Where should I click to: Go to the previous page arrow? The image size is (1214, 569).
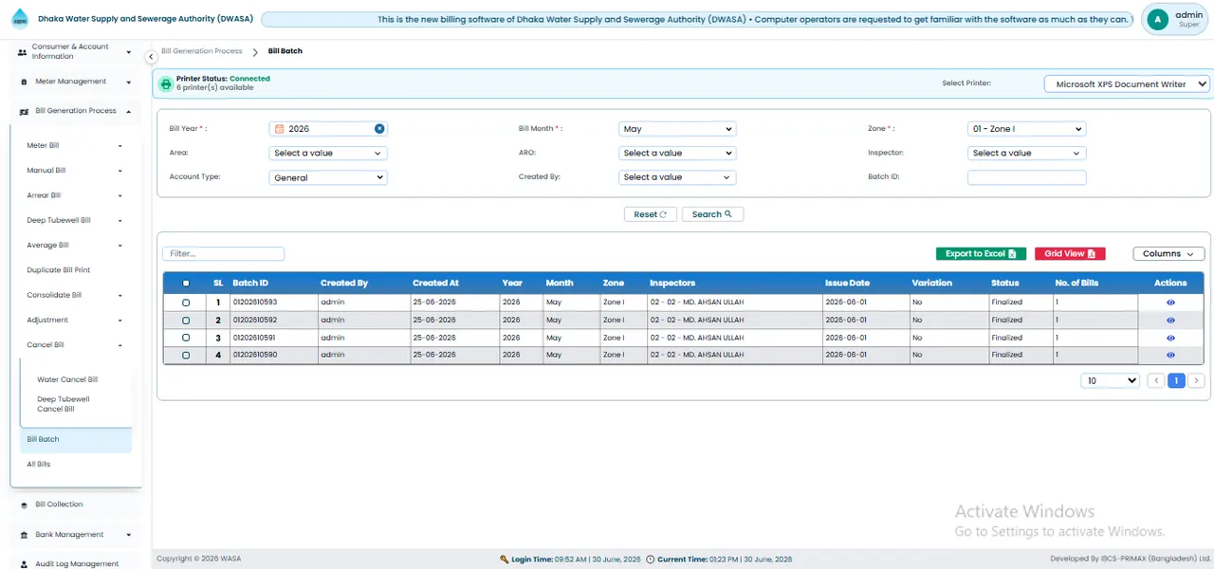(x=1155, y=380)
